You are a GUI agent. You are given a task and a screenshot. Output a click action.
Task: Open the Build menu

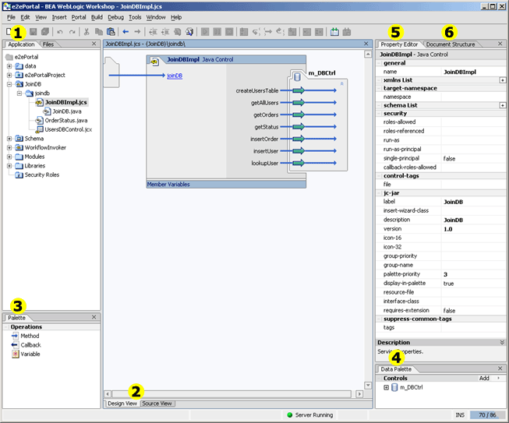point(97,17)
